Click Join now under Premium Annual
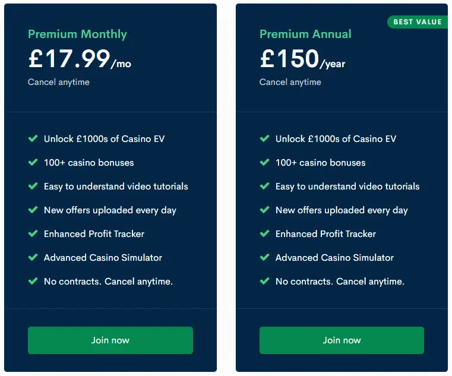The height and width of the screenshot is (376, 452). coord(342,340)
